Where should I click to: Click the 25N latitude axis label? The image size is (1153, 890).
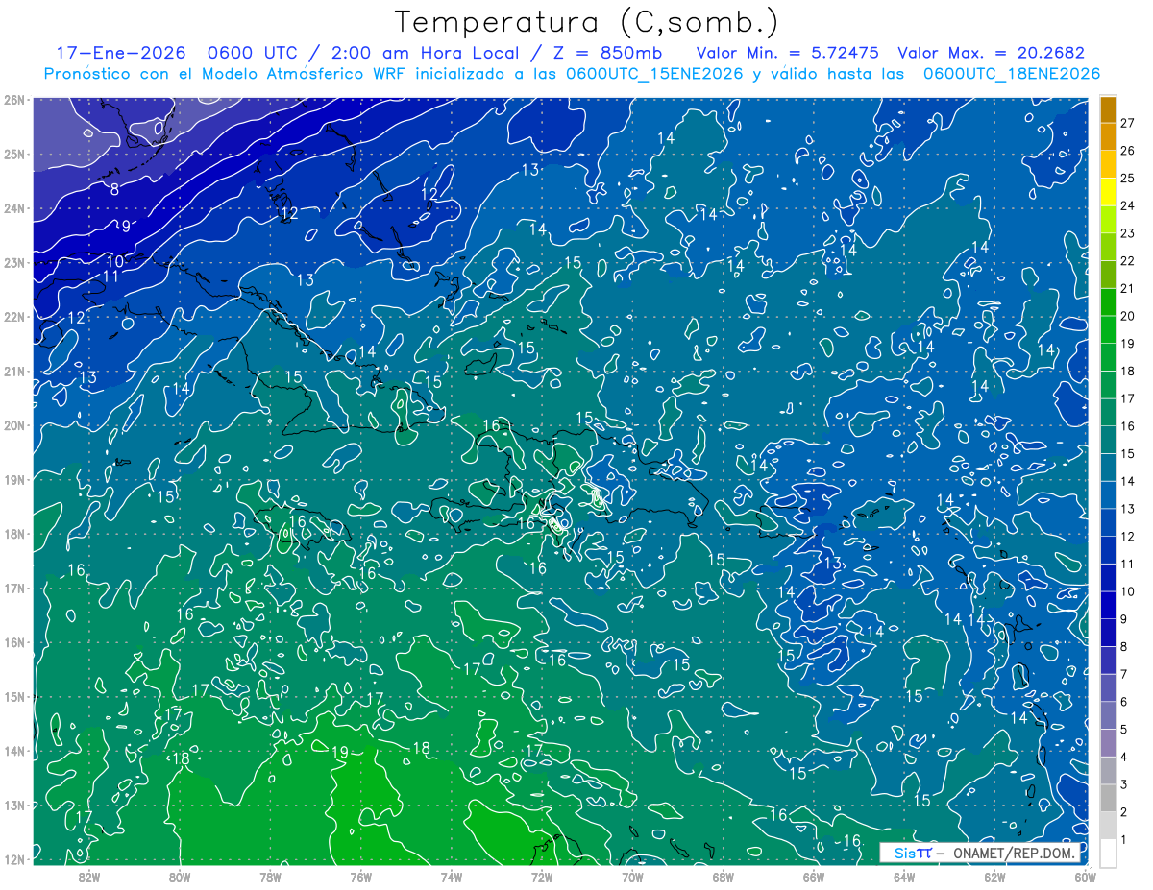(x=13, y=154)
